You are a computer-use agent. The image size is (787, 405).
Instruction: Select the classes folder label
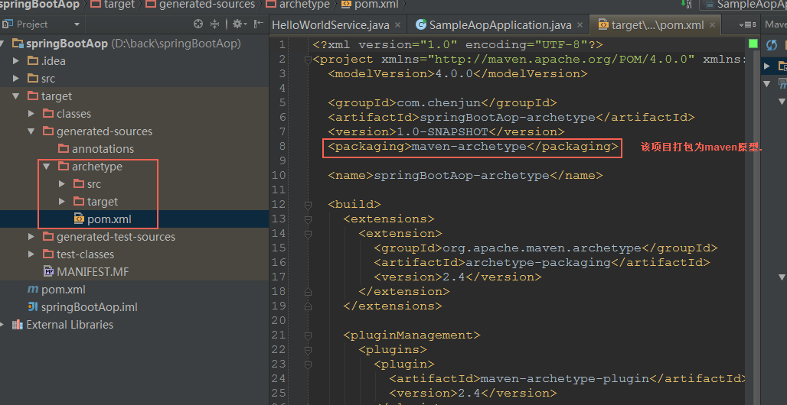[73, 114]
